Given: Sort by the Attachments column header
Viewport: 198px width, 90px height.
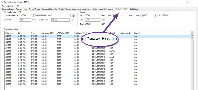Looking at the screenshot, I should point(126,33).
